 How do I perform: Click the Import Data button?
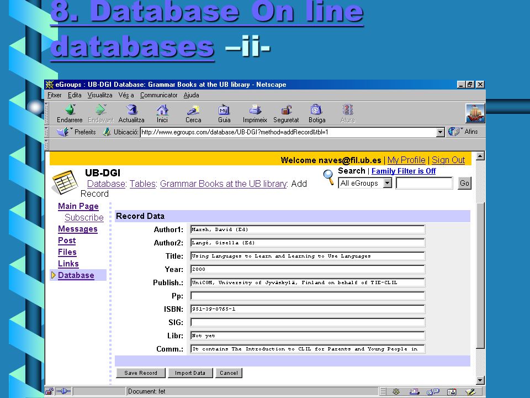tap(190, 373)
